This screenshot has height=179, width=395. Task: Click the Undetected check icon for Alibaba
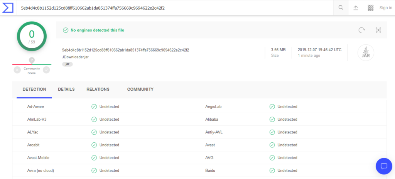tap(272, 119)
